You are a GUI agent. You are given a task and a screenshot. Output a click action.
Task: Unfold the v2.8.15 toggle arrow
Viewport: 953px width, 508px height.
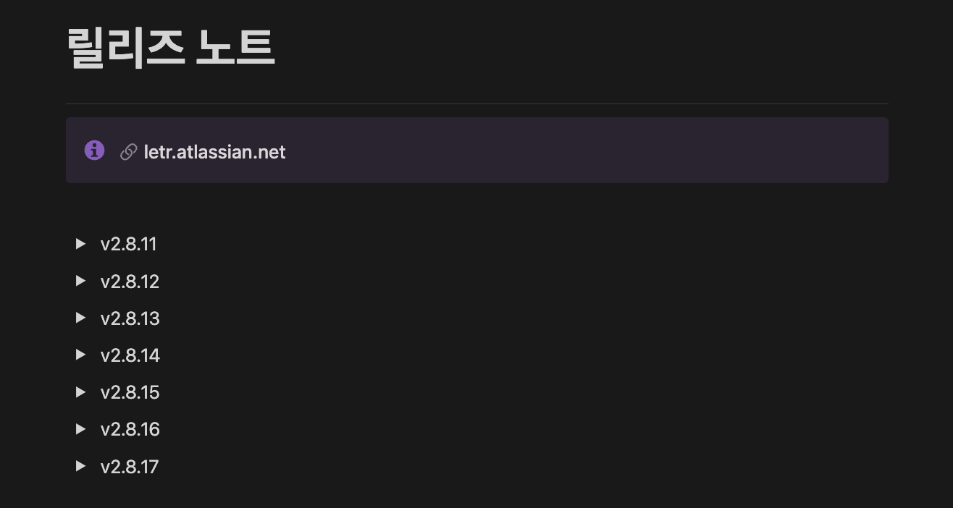pyautogui.click(x=80, y=392)
